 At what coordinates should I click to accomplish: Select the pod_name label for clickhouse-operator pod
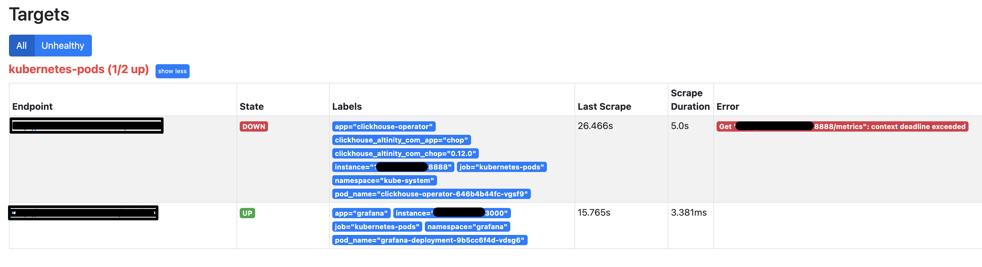pos(431,194)
